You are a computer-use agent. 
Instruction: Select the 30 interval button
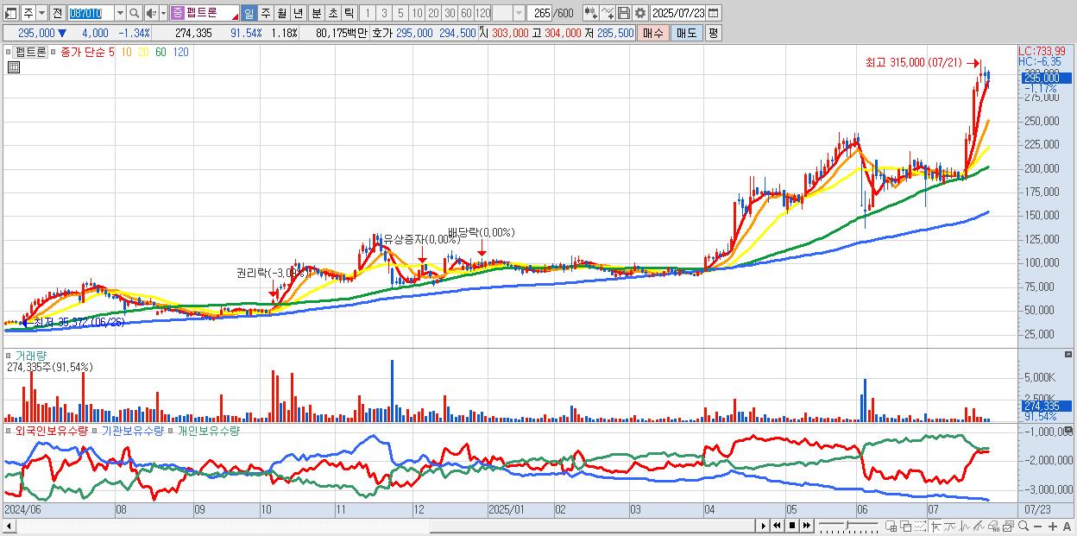click(x=450, y=13)
